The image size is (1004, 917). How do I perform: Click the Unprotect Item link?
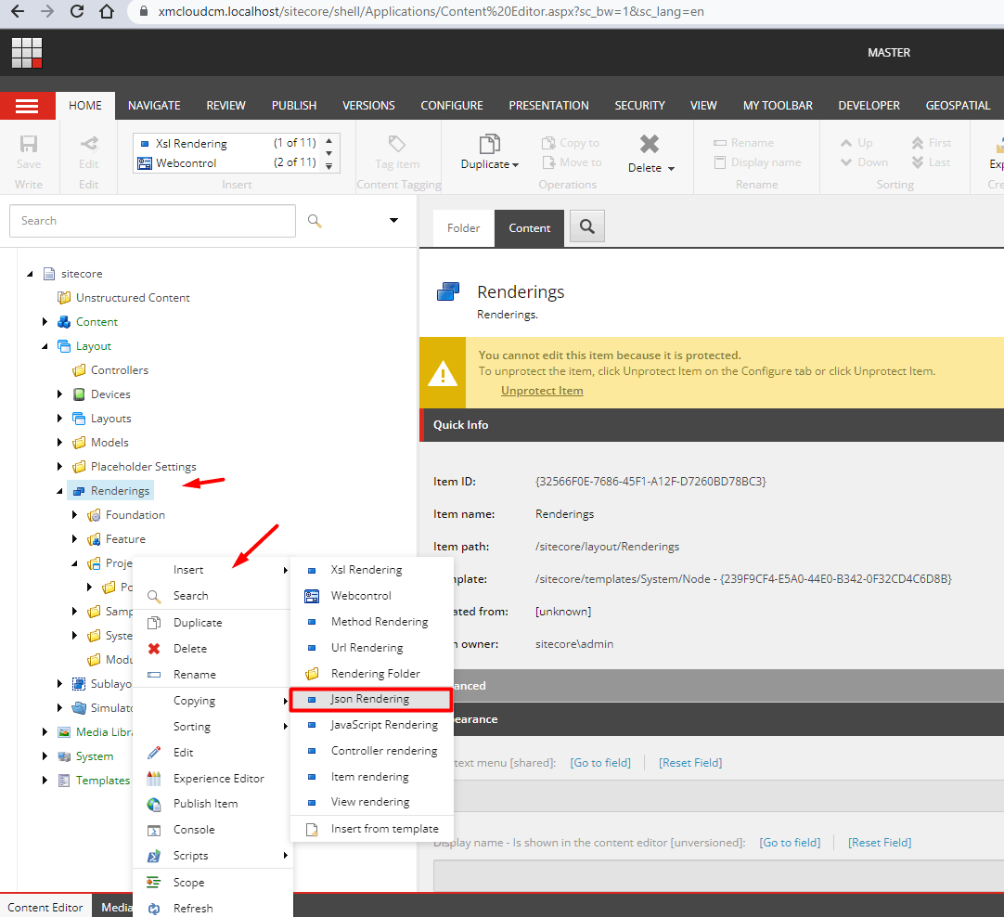tap(542, 391)
